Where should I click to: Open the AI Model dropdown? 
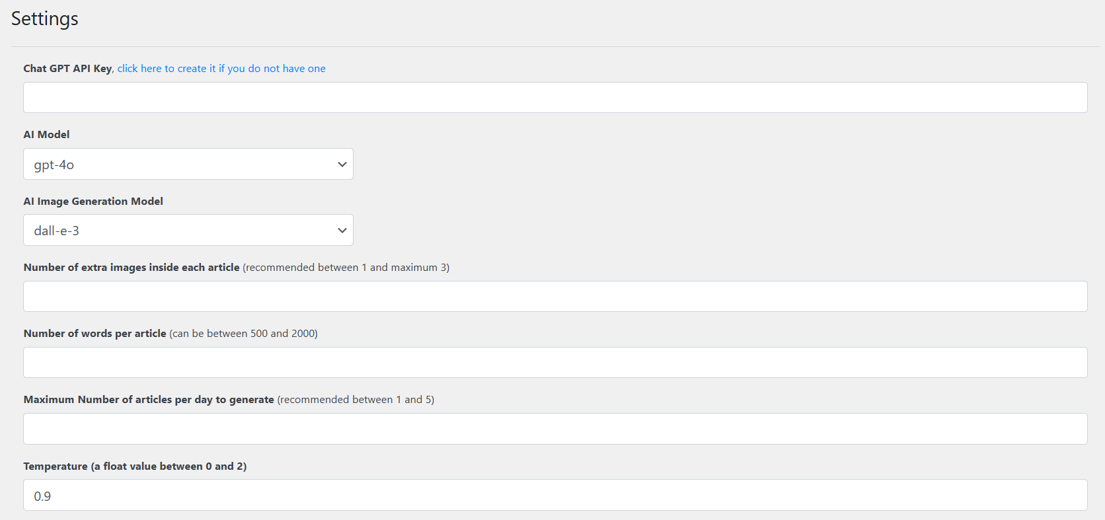188,164
